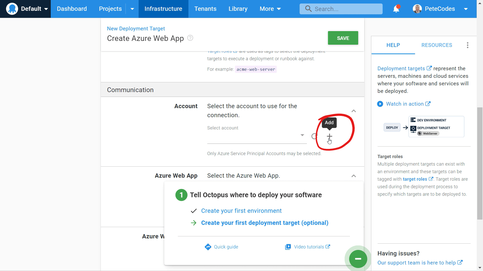The image size is (483, 271).
Task: Open the Projects menu
Action: tap(110, 9)
